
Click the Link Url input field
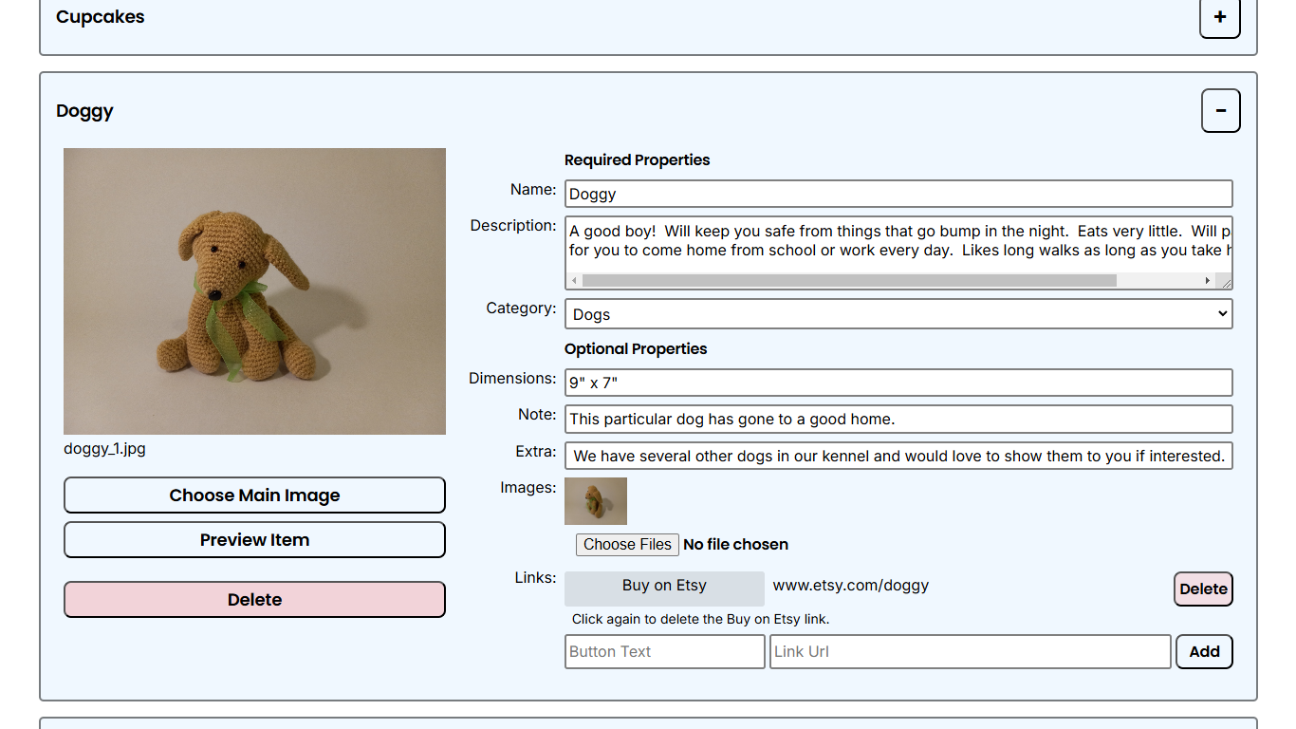point(970,652)
